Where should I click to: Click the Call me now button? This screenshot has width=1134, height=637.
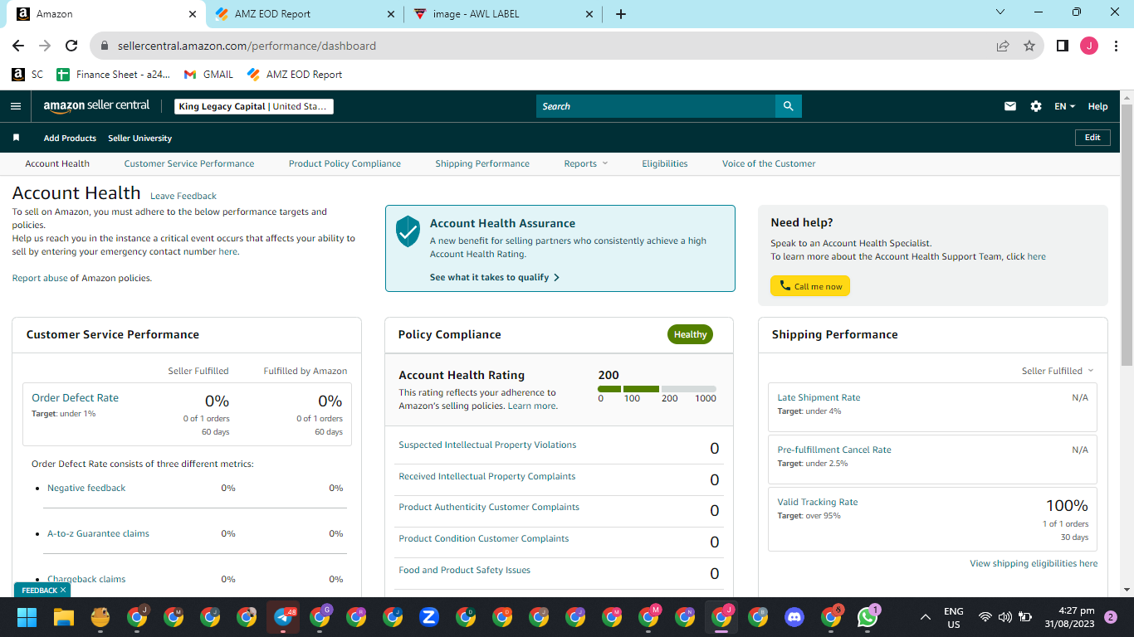point(810,286)
